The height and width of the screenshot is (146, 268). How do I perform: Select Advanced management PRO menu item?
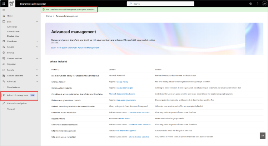tap(19, 95)
